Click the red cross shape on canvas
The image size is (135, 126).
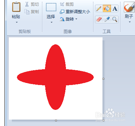click(x=55, y=77)
